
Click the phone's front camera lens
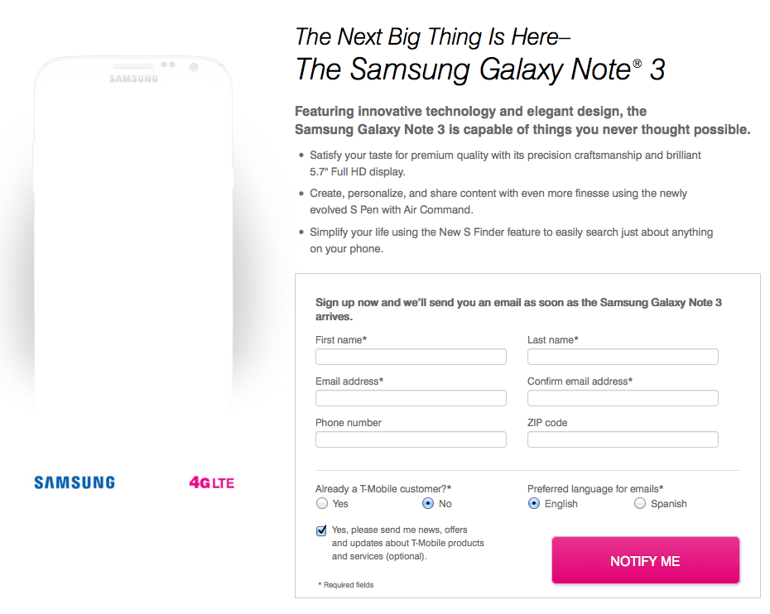[x=194, y=66]
